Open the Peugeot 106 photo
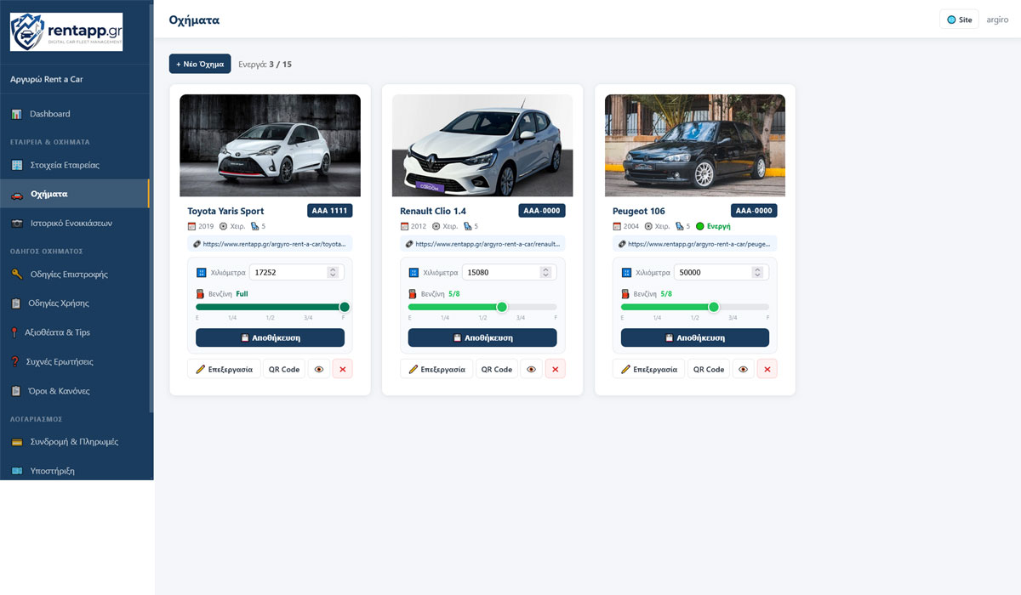This screenshot has height=595, width=1021. 695,145
